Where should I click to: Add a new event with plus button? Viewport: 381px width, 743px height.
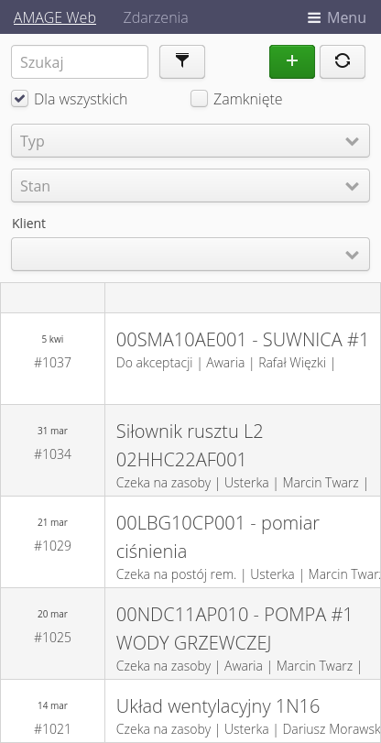tap(292, 61)
